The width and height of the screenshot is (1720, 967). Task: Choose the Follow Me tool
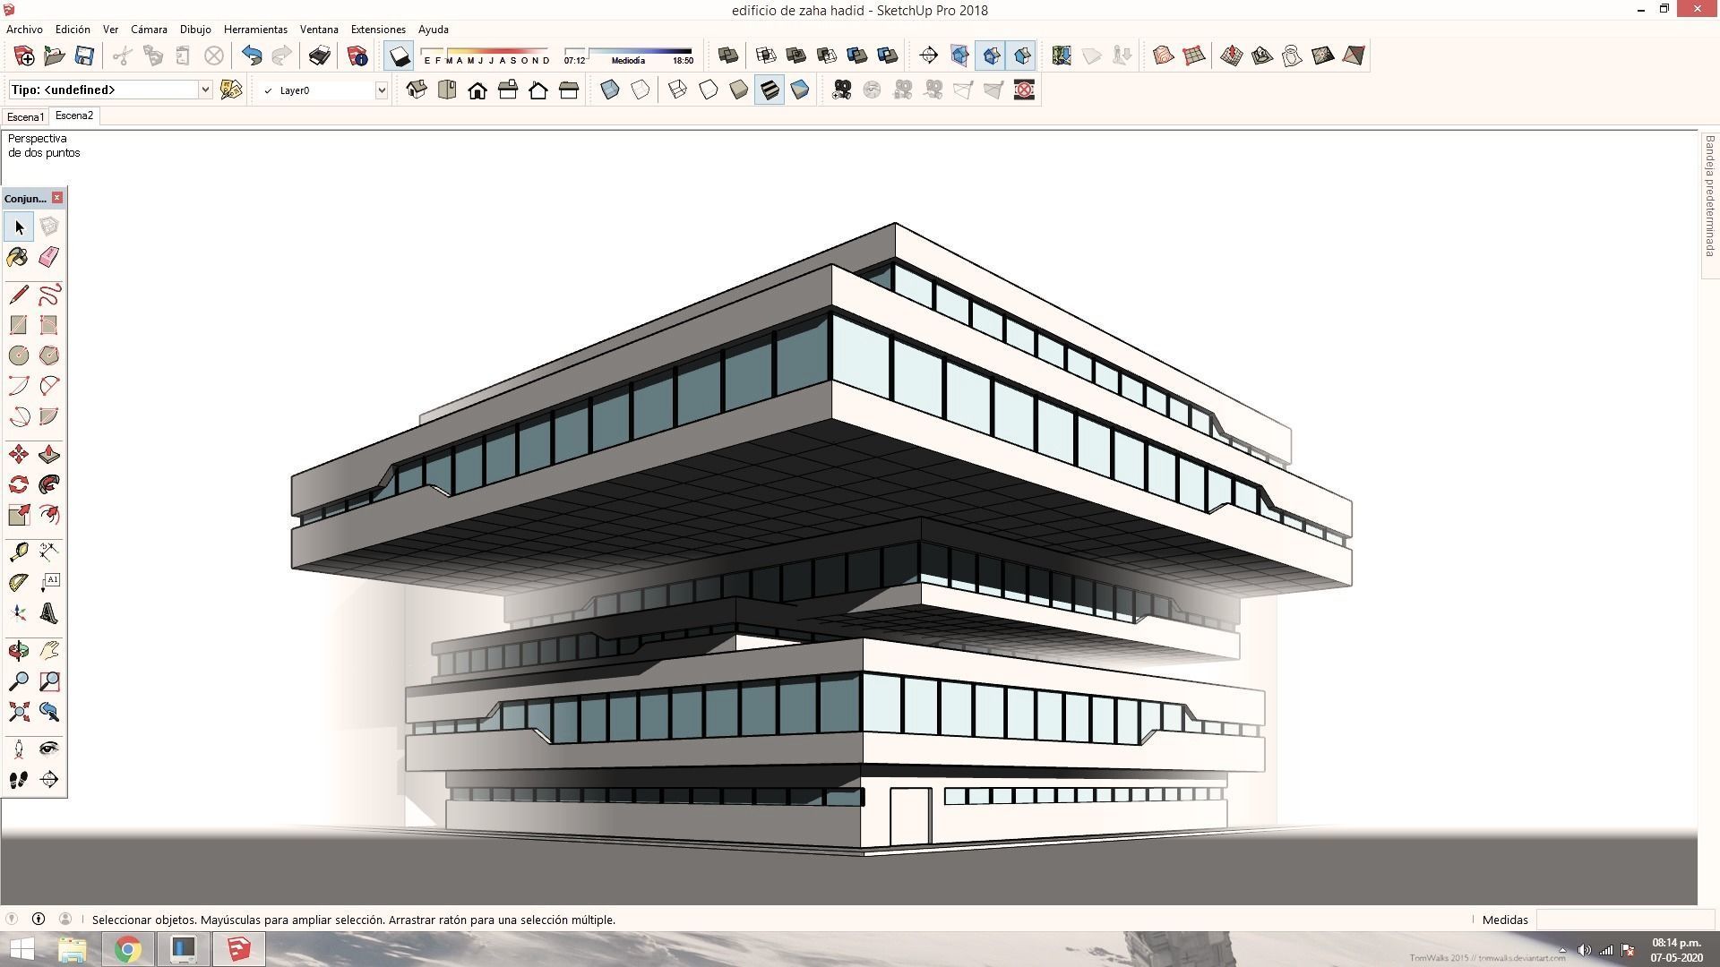tap(49, 485)
